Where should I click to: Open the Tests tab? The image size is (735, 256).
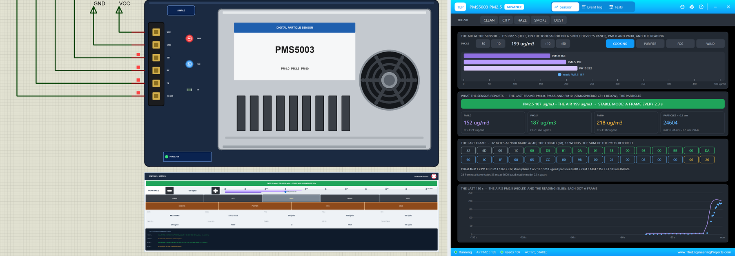pos(616,7)
